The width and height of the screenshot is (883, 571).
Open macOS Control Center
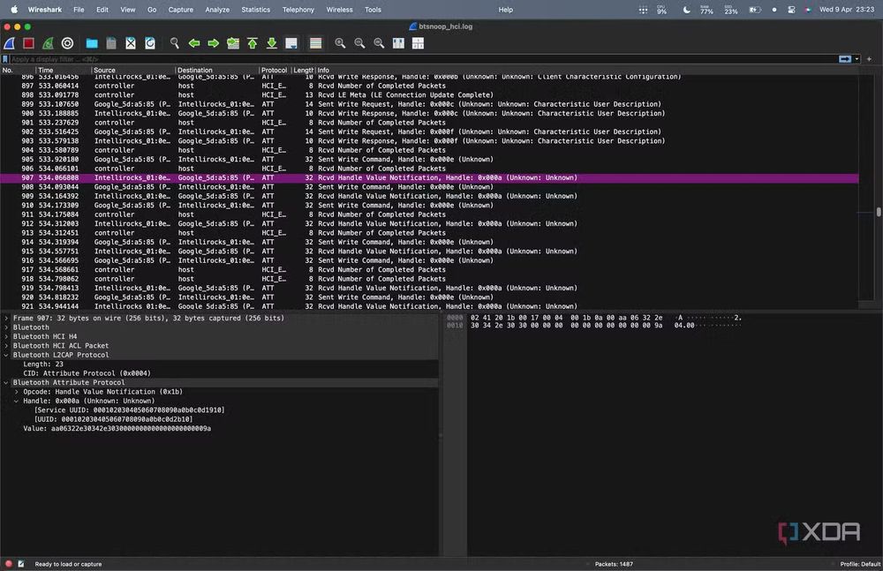coord(791,10)
